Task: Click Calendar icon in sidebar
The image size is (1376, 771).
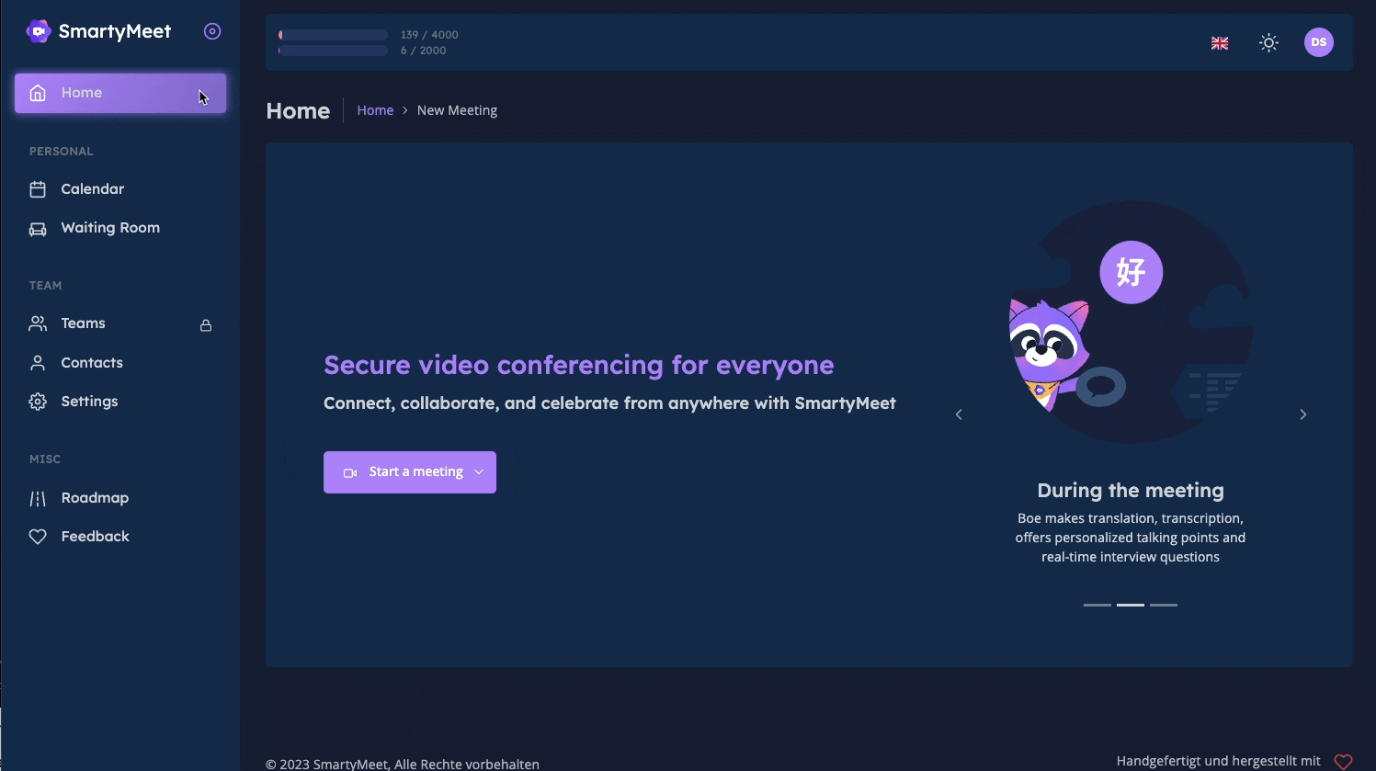Action: [x=38, y=189]
